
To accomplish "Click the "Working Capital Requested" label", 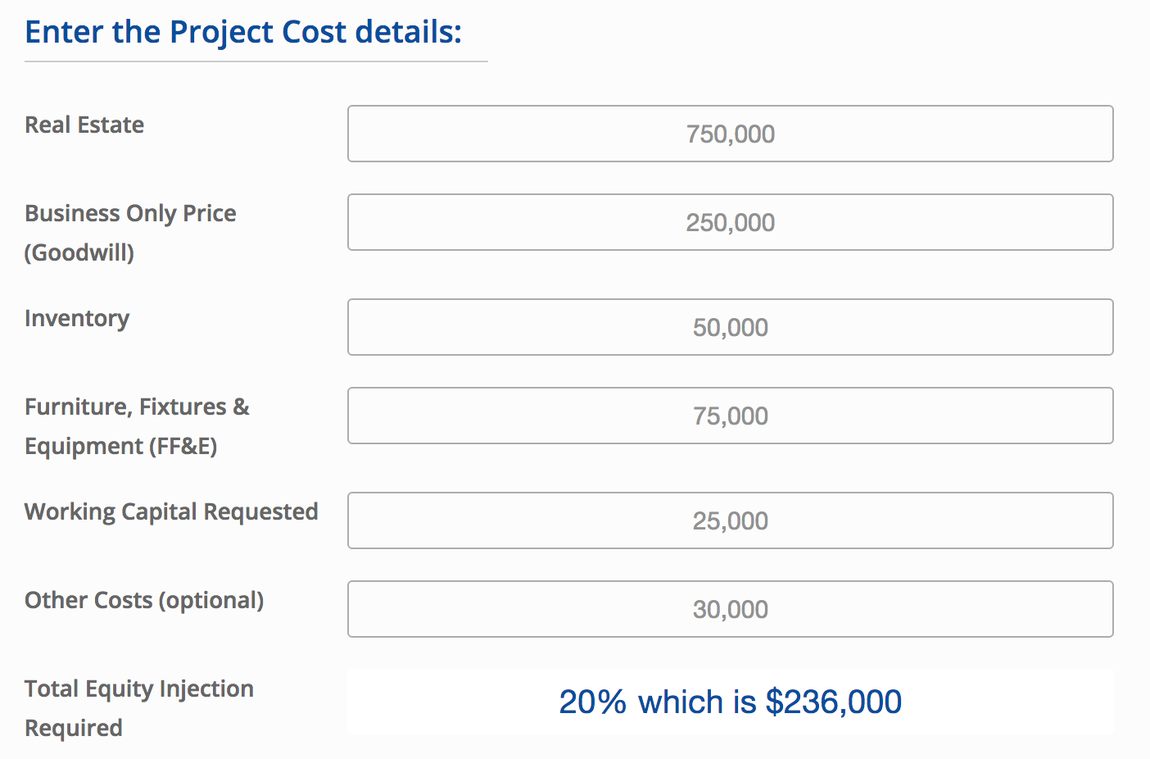I will tap(171, 511).
